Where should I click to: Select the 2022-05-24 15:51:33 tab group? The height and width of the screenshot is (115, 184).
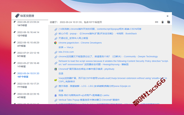pyautogui.click(x=28, y=73)
